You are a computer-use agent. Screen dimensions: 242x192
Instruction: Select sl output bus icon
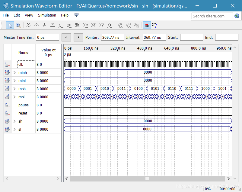pos(7,129)
